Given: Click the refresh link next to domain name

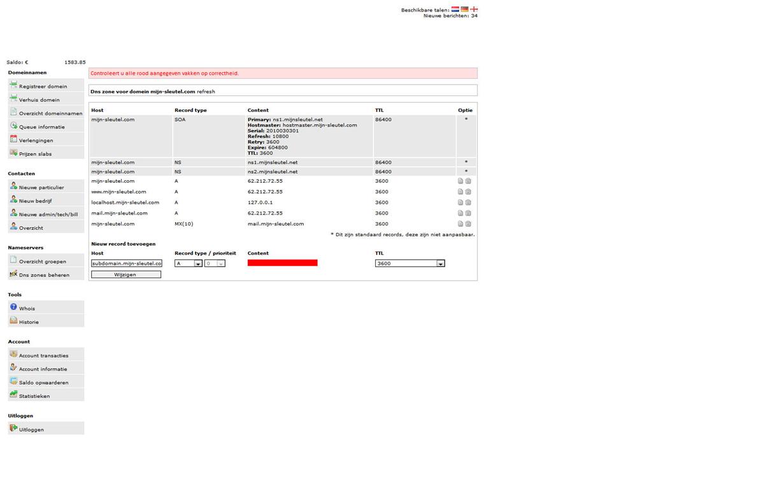Looking at the screenshot, I should pos(206,92).
